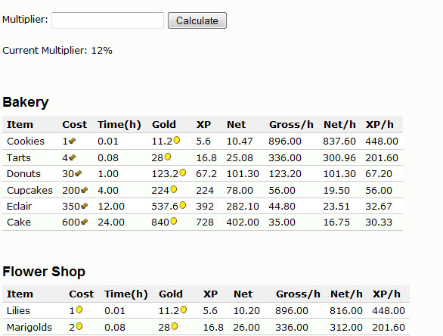Click the gold coin icon in Tarts row

click(x=168, y=157)
